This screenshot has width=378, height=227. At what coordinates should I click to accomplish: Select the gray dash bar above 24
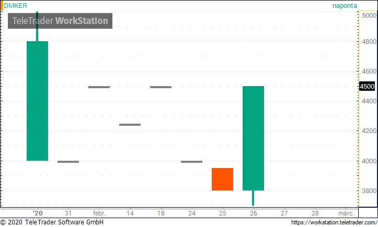(x=192, y=162)
